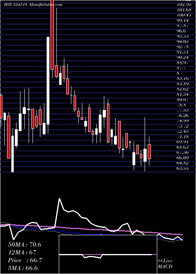Image resolution: width=196 pixels, height=274 pixels.
Task: Click the 63.55 price axis label
Action: tap(182, 168)
